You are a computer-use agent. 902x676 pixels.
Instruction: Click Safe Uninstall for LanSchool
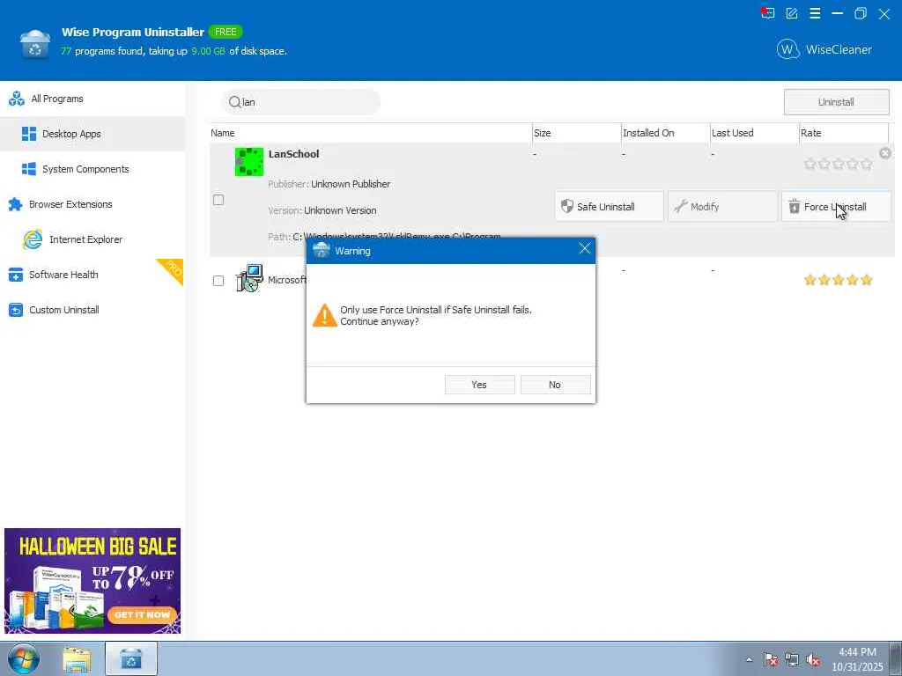point(609,207)
